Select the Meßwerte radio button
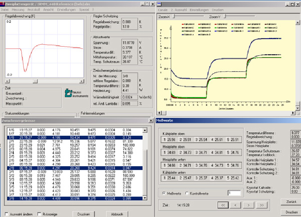 coord(164,193)
